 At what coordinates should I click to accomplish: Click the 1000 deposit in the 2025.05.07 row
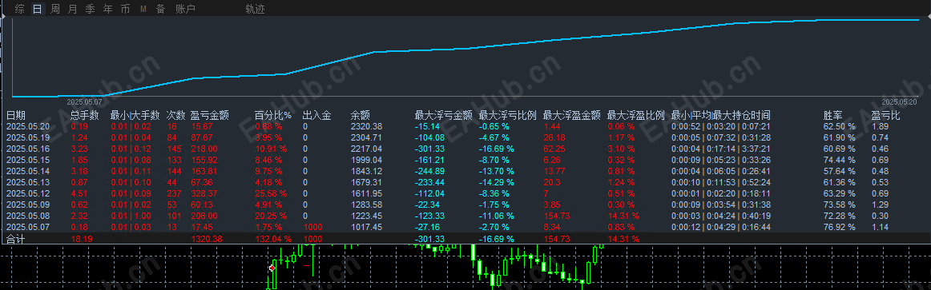[312, 227]
